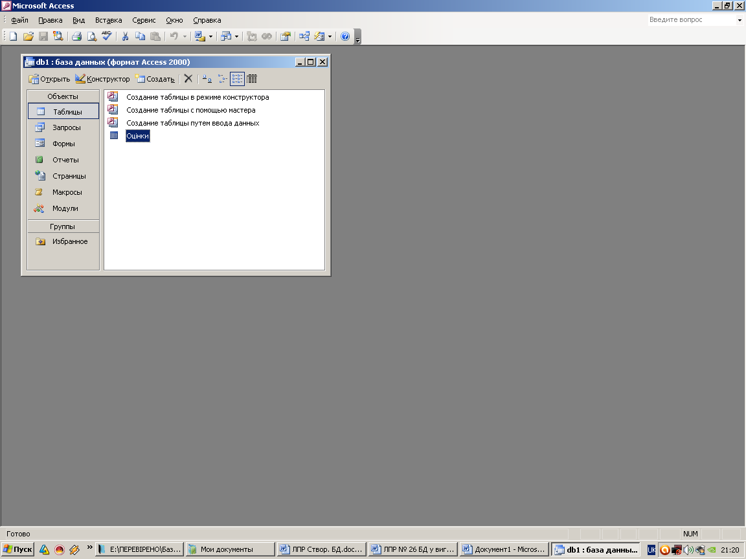Open the Правка menu
The image size is (746, 559).
pyautogui.click(x=51, y=20)
